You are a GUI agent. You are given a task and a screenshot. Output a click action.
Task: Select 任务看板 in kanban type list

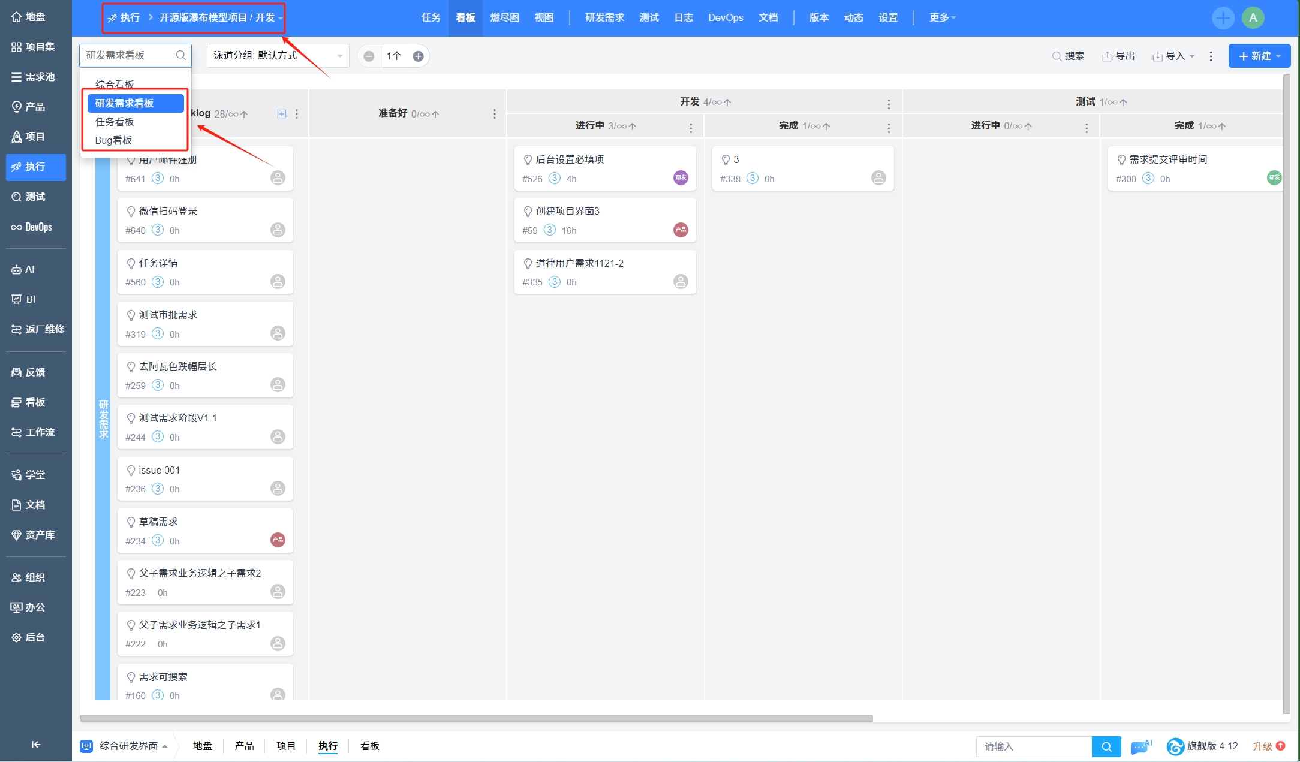click(x=115, y=122)
